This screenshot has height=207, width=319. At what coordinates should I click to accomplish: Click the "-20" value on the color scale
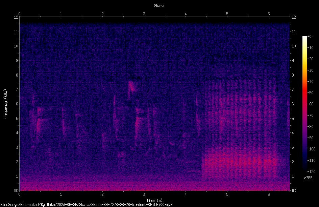coord(311,59)
